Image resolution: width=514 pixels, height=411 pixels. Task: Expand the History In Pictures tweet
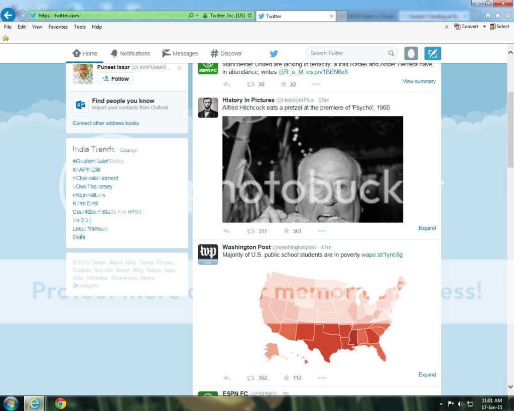pos(427,228)
